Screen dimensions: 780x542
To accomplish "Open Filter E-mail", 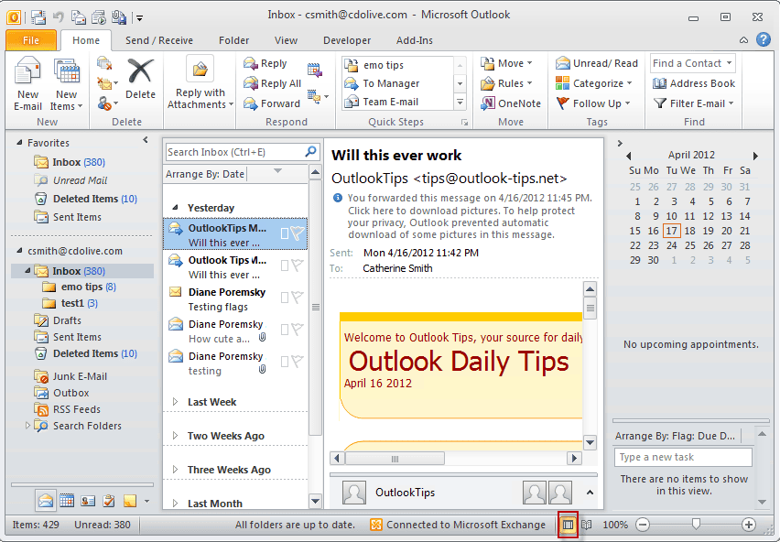I will (x=694, y=103).
